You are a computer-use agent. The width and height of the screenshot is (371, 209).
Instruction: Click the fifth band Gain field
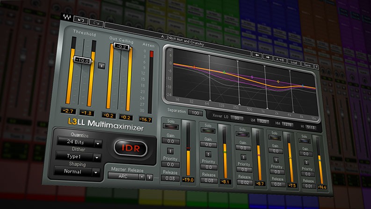pyautogui.click(x=306, y=154)
